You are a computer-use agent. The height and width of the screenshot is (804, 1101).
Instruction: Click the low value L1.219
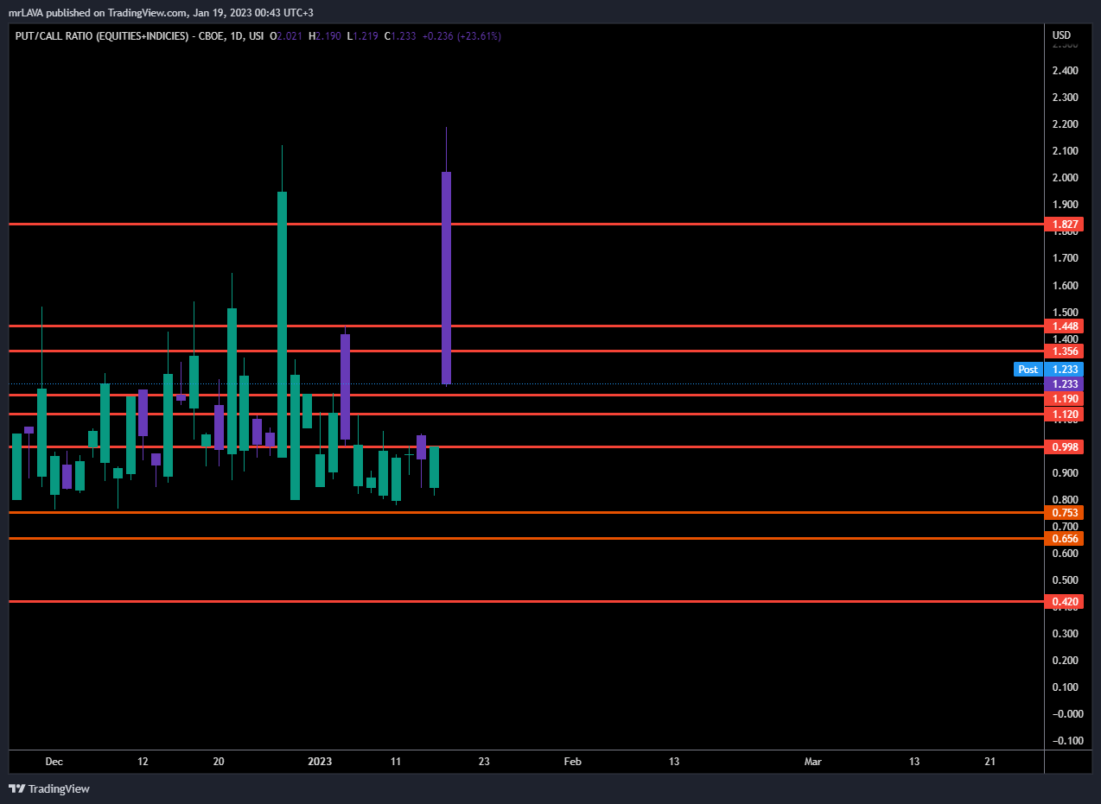[363, 36]
